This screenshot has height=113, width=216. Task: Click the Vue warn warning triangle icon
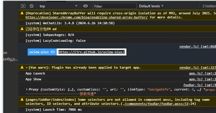pyautogui.click(x=22, y=67)
